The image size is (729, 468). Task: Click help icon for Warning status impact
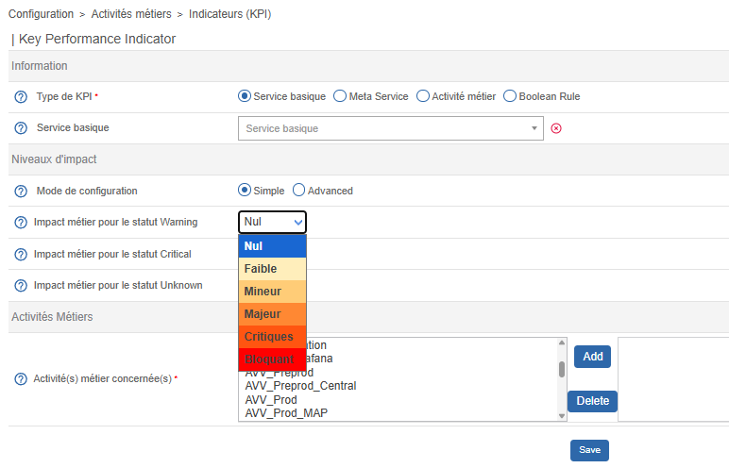21,223
